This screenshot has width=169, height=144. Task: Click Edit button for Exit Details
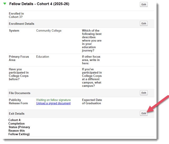[144, 113]
